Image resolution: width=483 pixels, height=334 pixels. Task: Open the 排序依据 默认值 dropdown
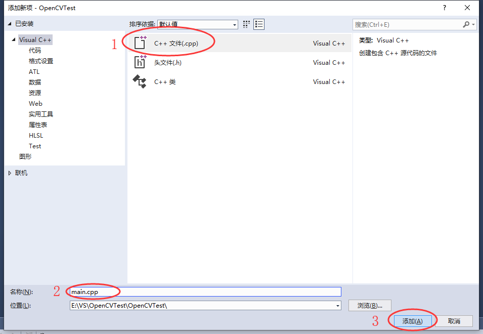197,24
